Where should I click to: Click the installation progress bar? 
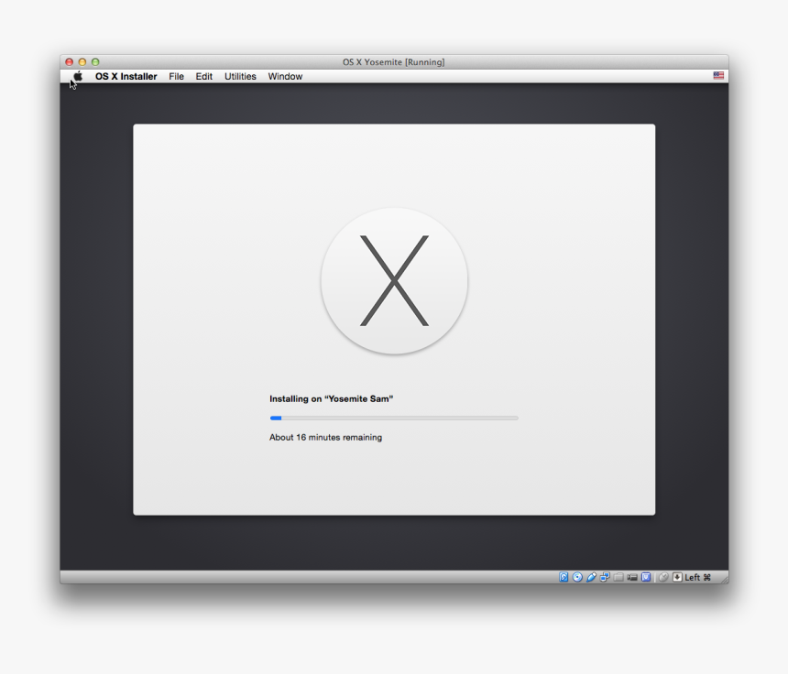pyautogui.click(x=394, y=418)
